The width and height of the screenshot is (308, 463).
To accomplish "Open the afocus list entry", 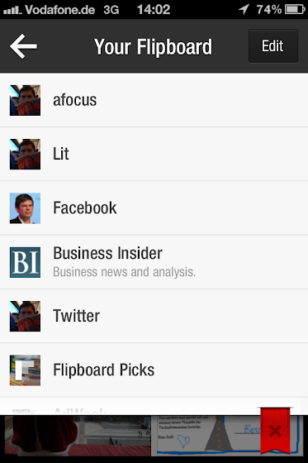I will pyautogui.click(x=154, y=100).
